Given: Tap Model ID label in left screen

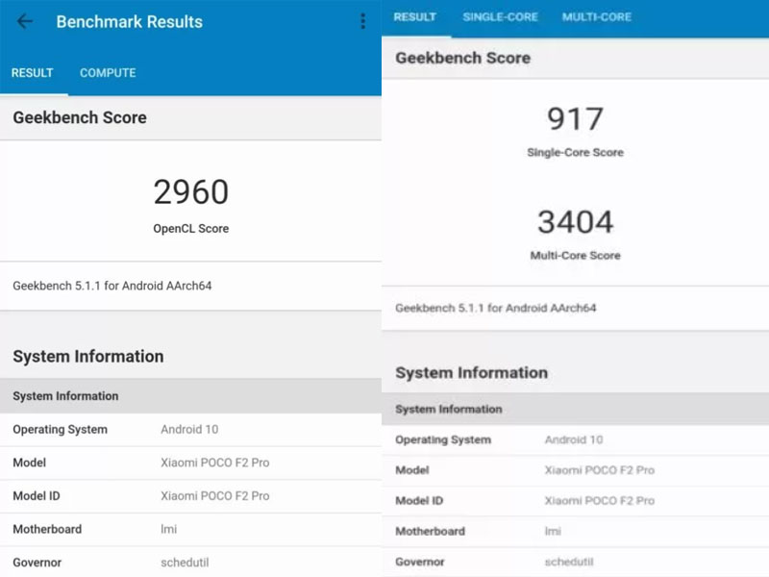Looking at the screenshot, I should [x=37, y=496].
